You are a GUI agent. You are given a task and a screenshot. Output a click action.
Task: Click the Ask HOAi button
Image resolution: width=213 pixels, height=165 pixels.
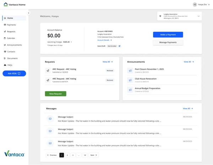coord(14,73)
